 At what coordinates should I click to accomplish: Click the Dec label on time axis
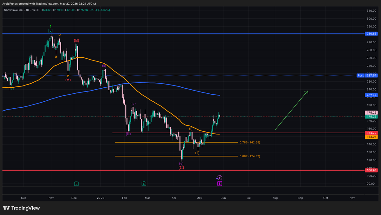(x=74, y=198)
